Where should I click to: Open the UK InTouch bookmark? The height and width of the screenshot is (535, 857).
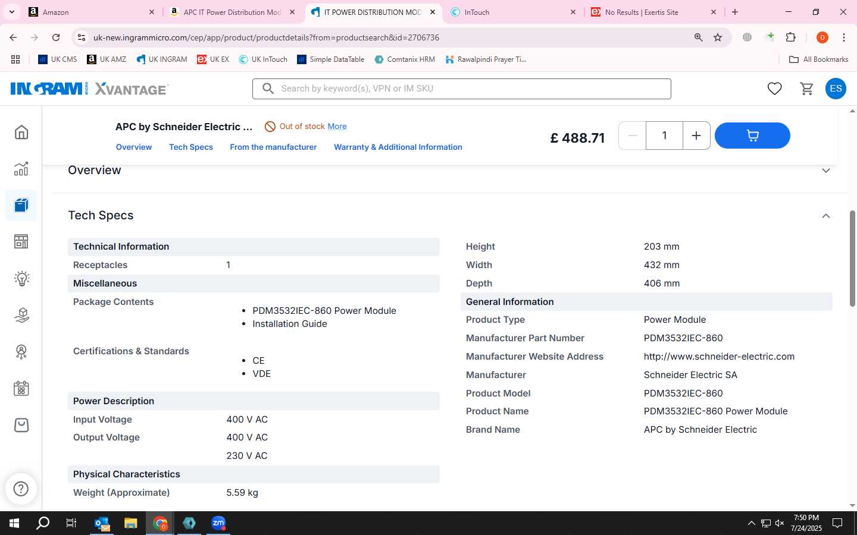click(263, 59)
